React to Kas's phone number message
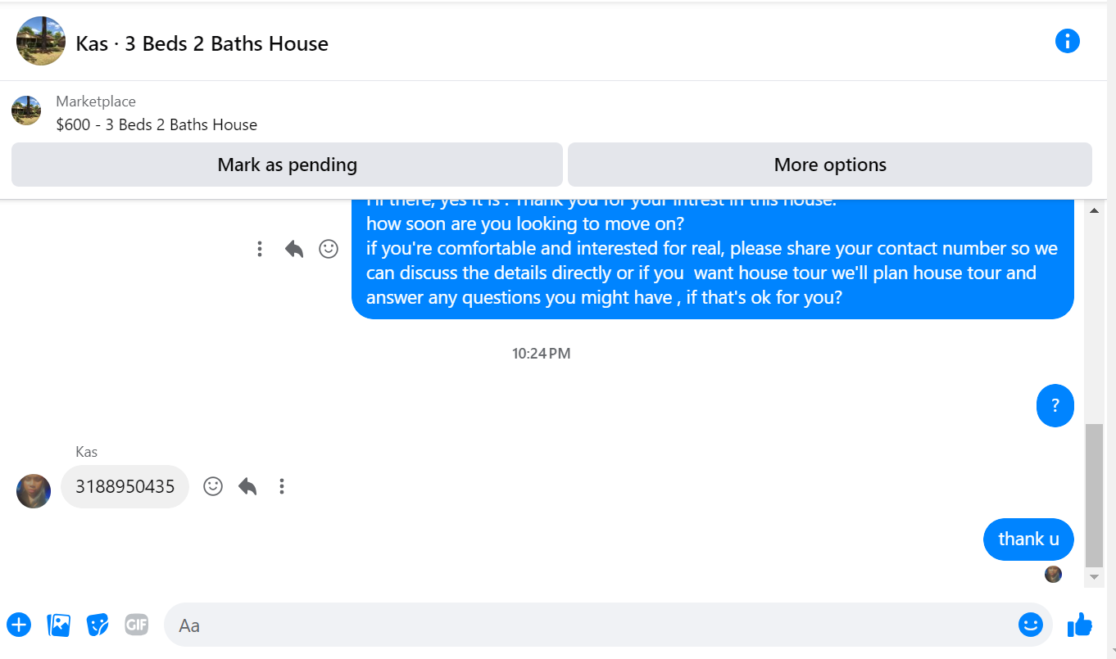The width and height of the screenshot is (1116, 659). [213, 486]
